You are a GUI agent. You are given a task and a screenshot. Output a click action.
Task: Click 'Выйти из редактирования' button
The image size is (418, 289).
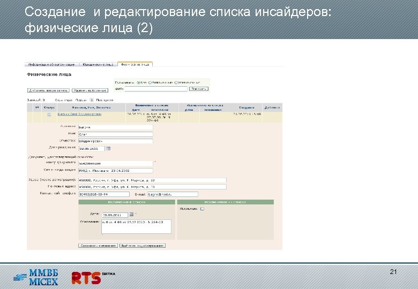[143, 246]
